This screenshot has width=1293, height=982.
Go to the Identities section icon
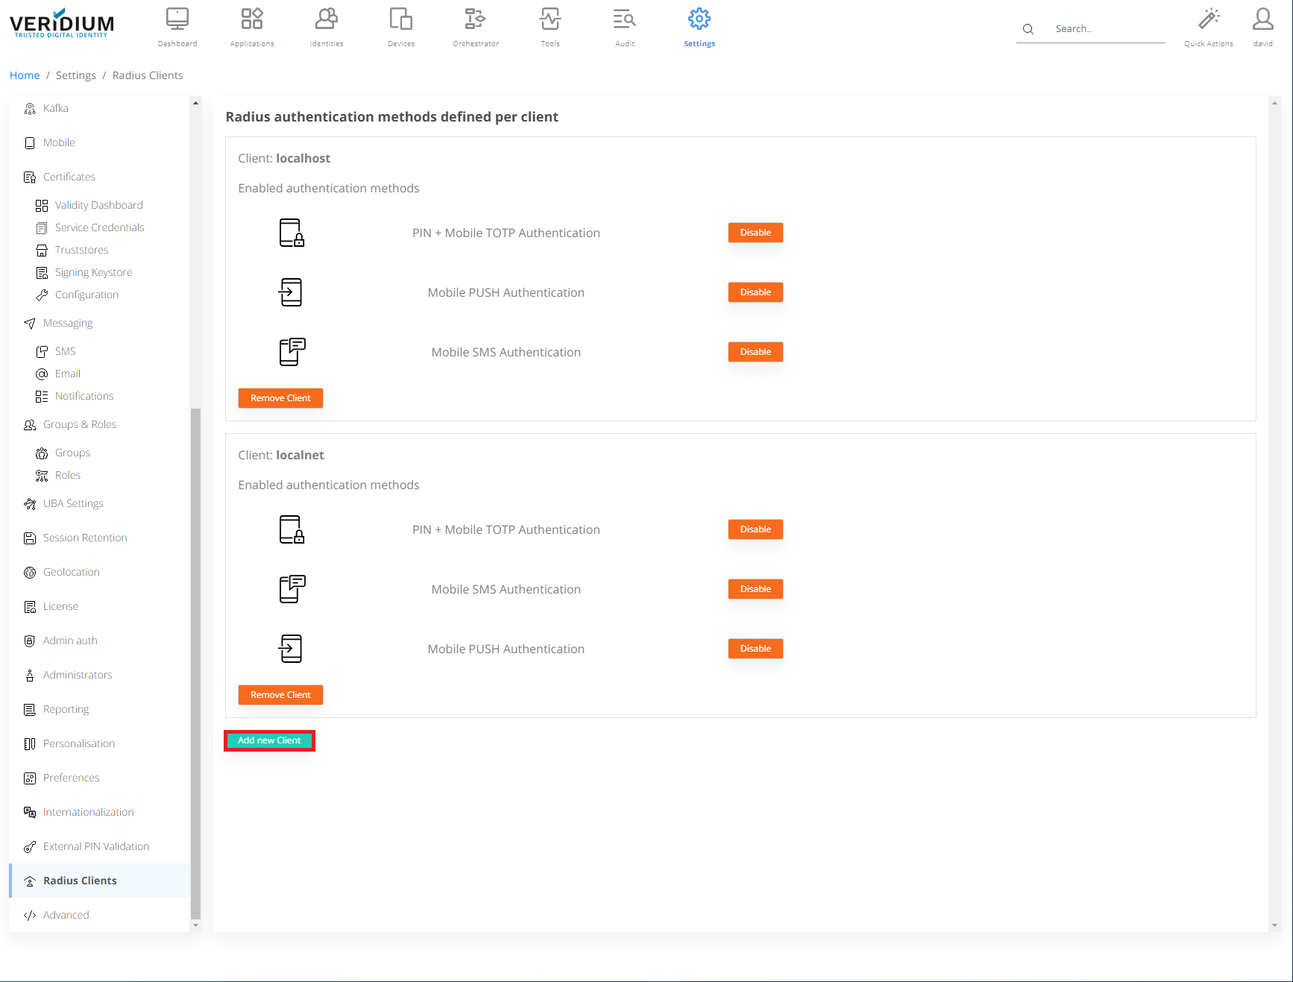tap(327, 19)
